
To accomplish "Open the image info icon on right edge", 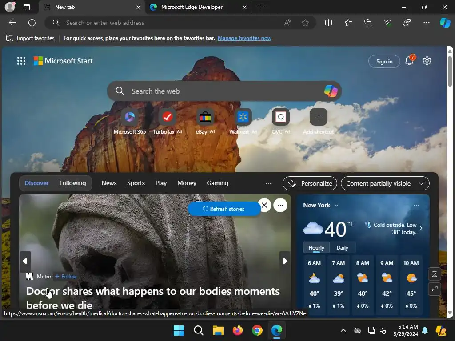I will pyautogui.click(x=435, y=274).
